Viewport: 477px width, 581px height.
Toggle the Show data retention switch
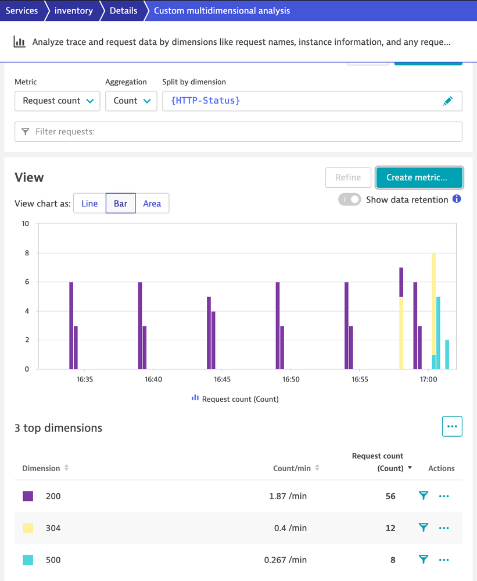coord(350,199)
